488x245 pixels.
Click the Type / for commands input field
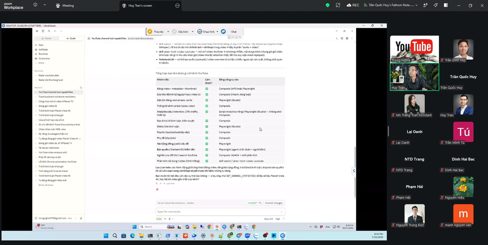pyautogui.click(x=220, y=212)
